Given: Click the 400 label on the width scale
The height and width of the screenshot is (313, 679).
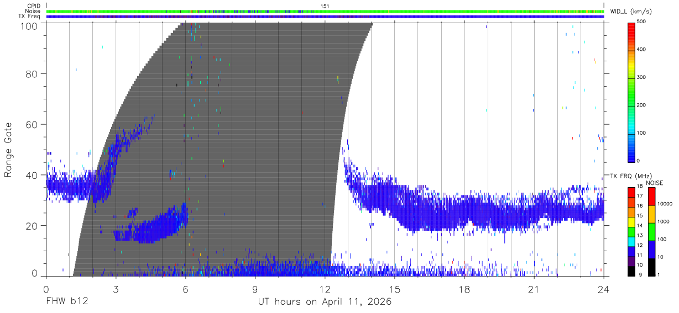Looking at the screenshot, I should coord(641,50).
